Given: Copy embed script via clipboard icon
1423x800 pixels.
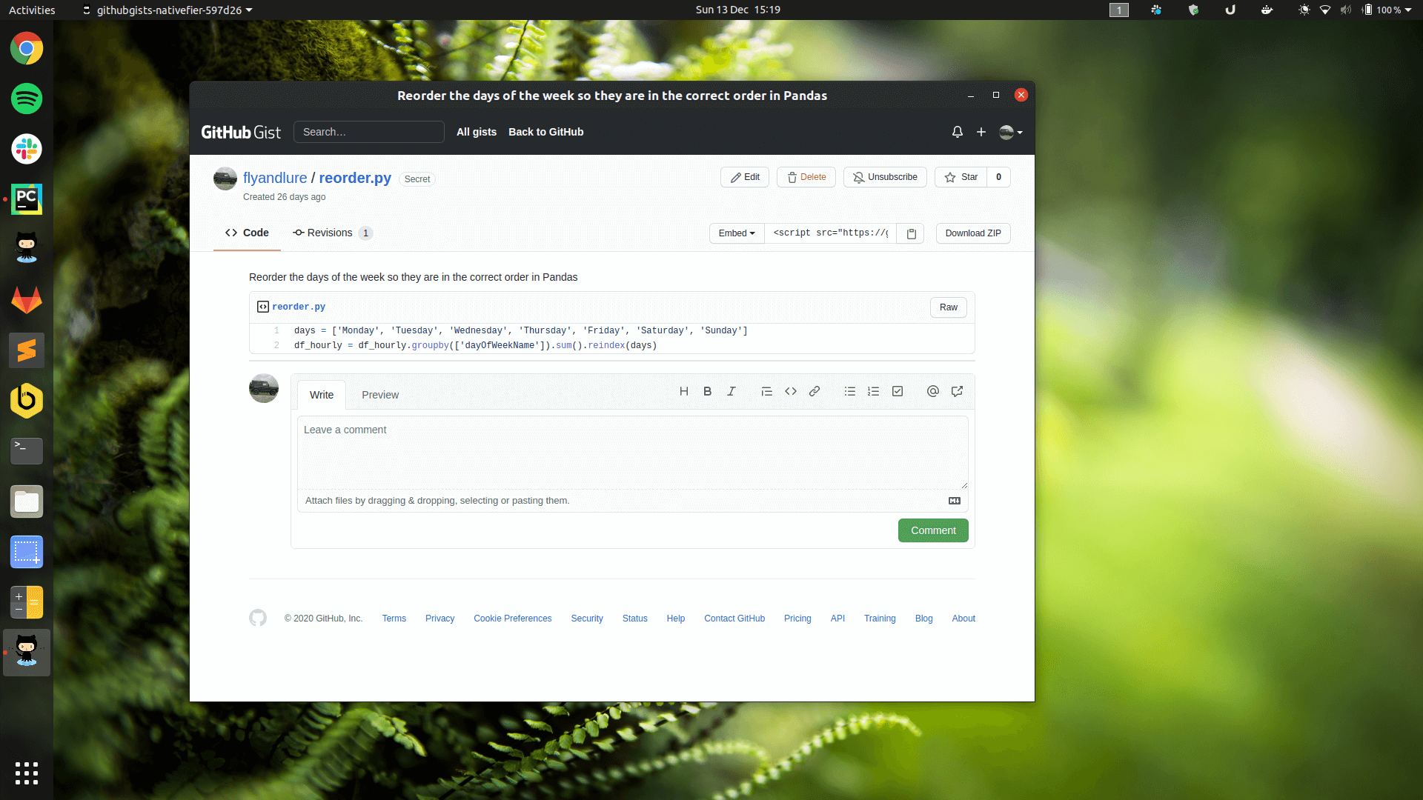Looking at the screenshot, I should click(x=912, y=233).
